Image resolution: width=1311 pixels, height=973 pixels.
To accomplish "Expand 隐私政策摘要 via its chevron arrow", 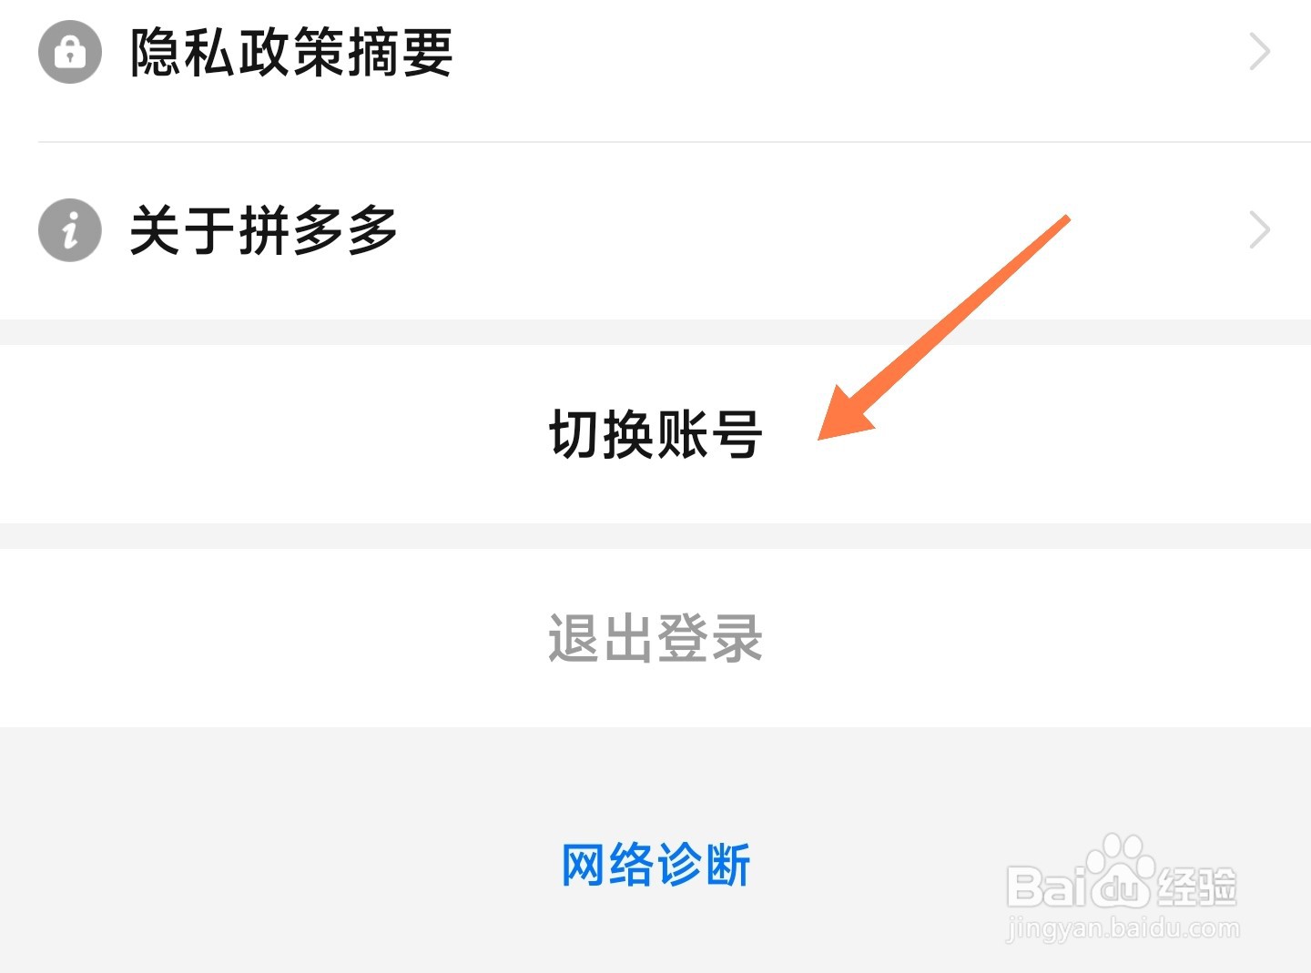I will [x=1260, y=52].
